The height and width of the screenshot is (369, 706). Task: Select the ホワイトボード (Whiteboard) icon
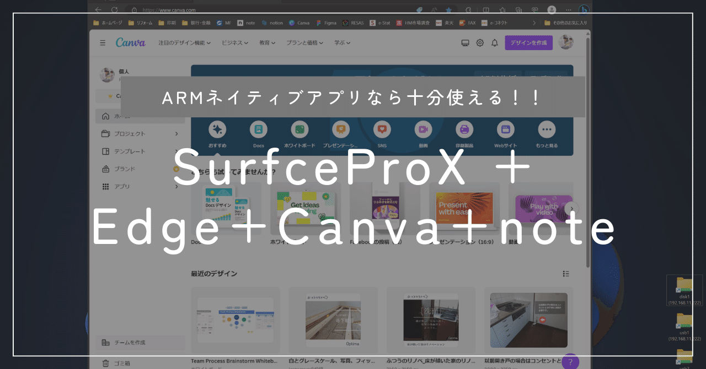[299, 130]
